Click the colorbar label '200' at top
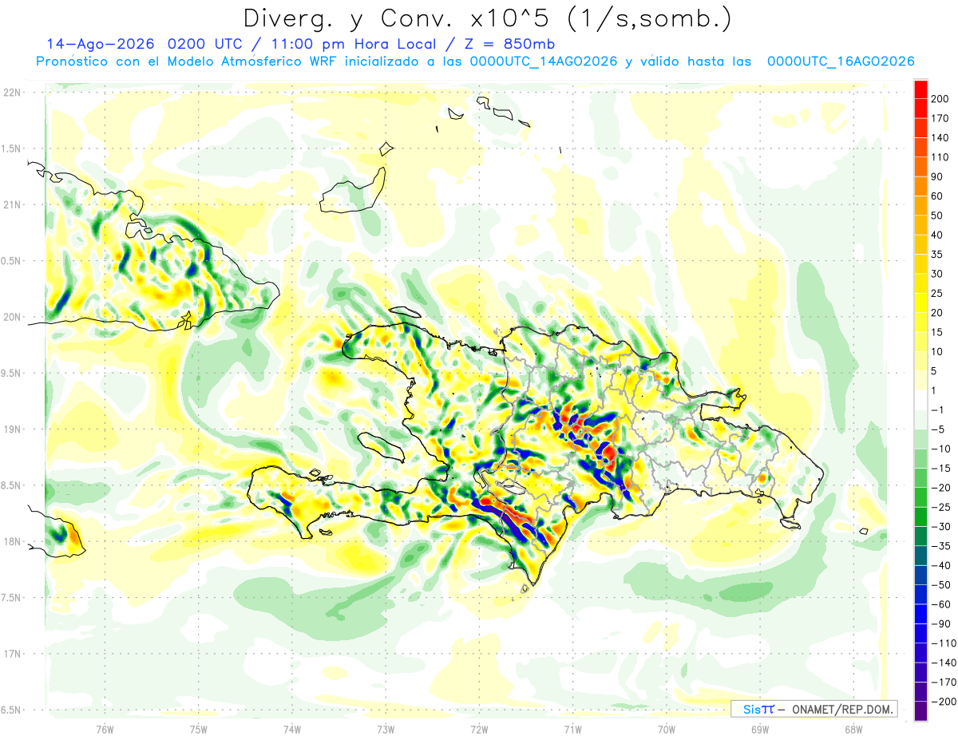Viewport: 958px width, 740px height. (941, 98)
